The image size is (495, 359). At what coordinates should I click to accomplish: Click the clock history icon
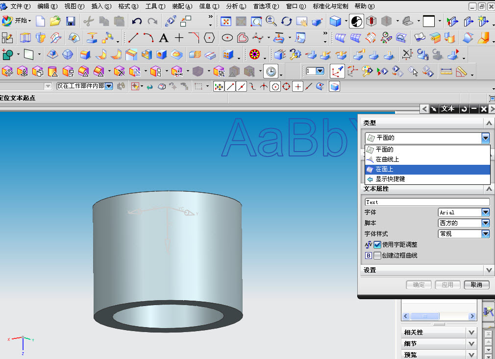click(x=271, y=72)
